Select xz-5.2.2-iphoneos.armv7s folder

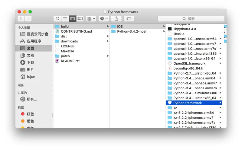click(x=194, y=123)
